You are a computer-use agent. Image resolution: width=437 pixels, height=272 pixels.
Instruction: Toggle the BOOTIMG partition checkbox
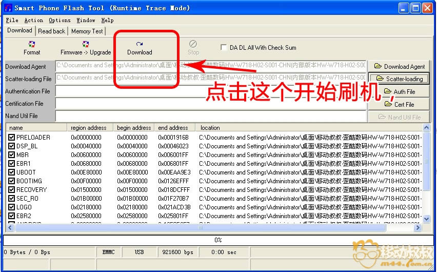pos(12,181)
